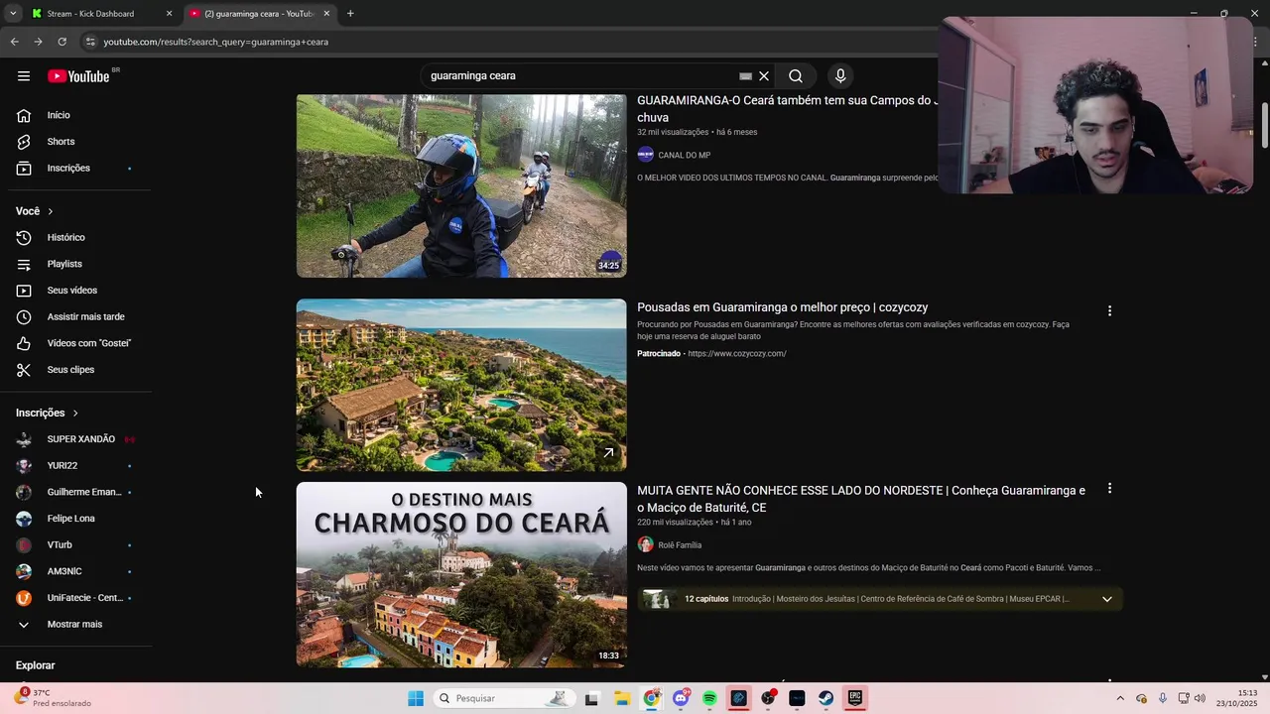Open options menu for cozycozy ad
The height and width of the screenshot is (714, 1270).
(1109, 310)
